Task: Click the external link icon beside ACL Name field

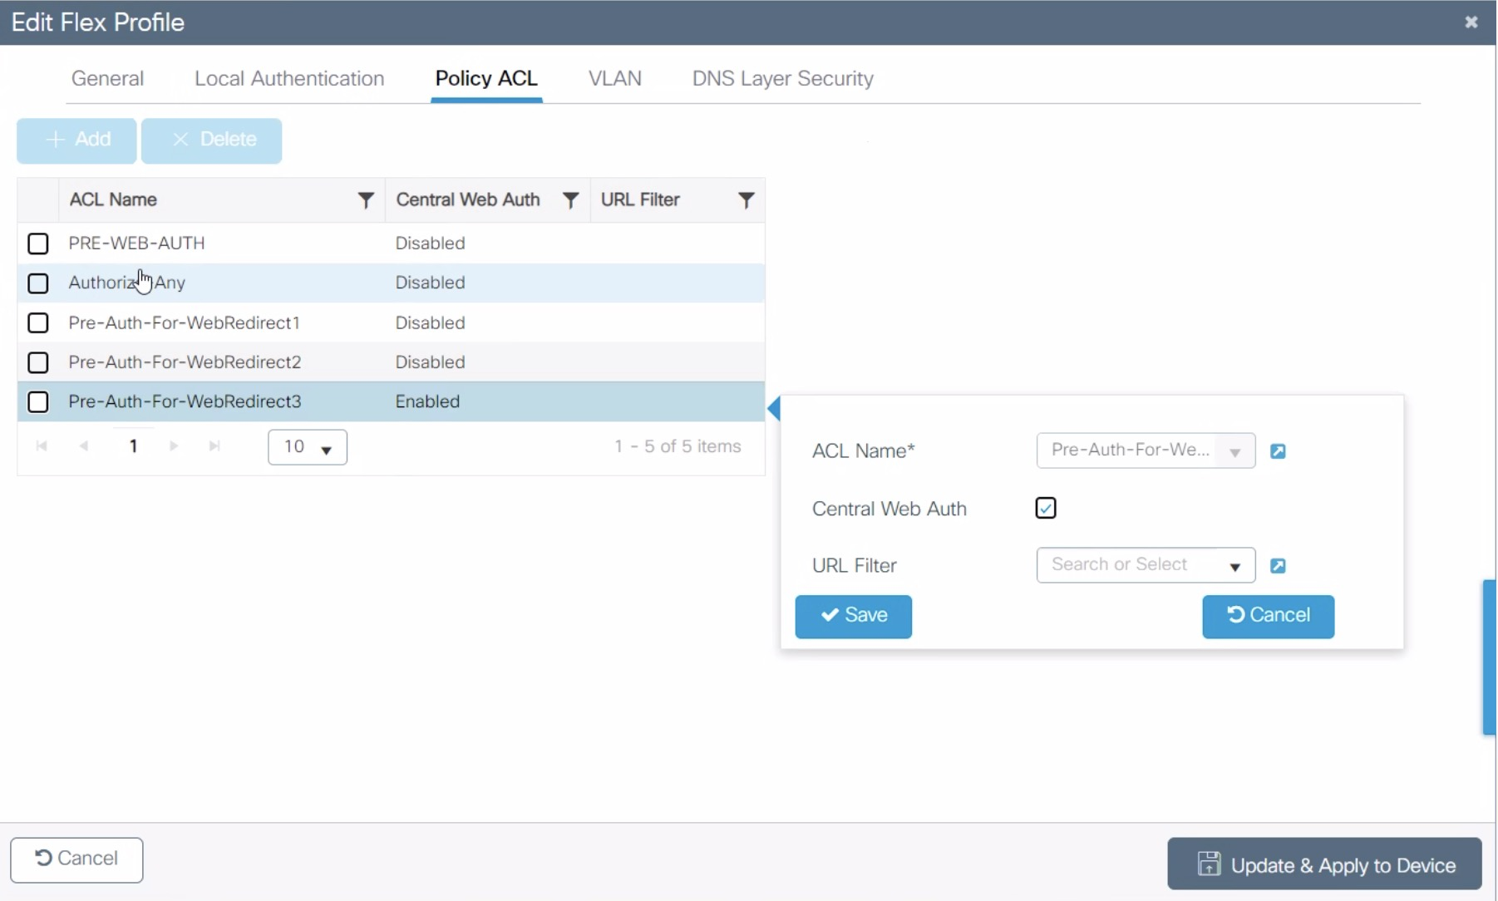Action: click(1279, 450)
